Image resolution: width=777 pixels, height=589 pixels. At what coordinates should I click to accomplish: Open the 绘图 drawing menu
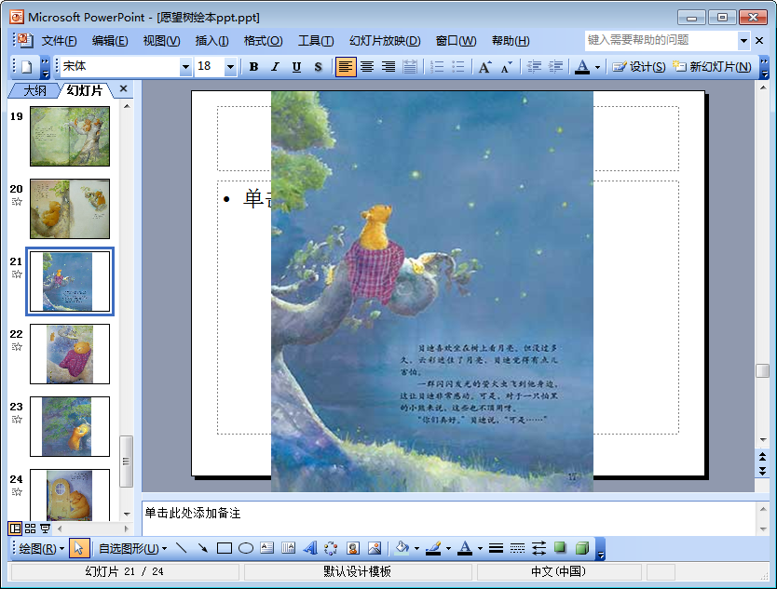click(x=42, y=548)
